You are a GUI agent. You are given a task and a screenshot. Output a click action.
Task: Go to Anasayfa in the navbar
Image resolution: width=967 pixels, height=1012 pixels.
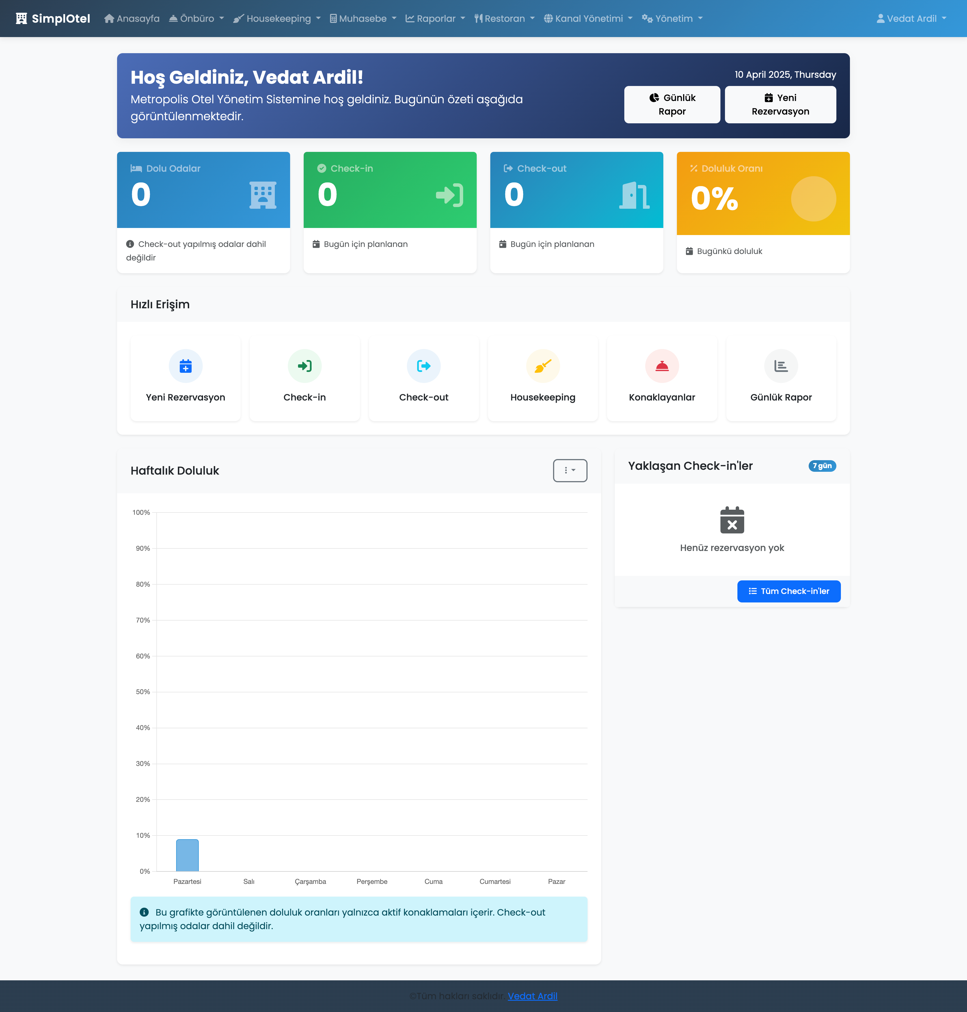(132, 19)
